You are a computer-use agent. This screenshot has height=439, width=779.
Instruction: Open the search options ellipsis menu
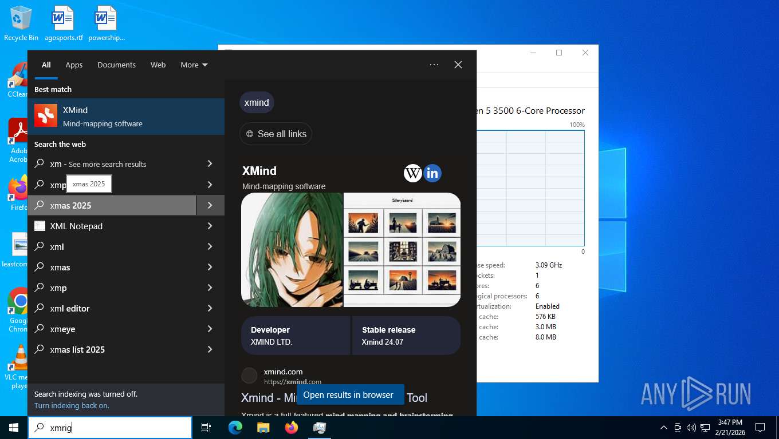[x=434, y=65]
